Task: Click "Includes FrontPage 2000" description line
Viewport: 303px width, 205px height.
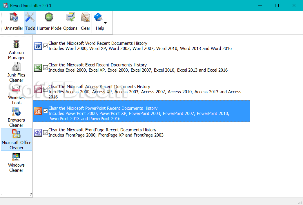Action: [x=106, y=135]
